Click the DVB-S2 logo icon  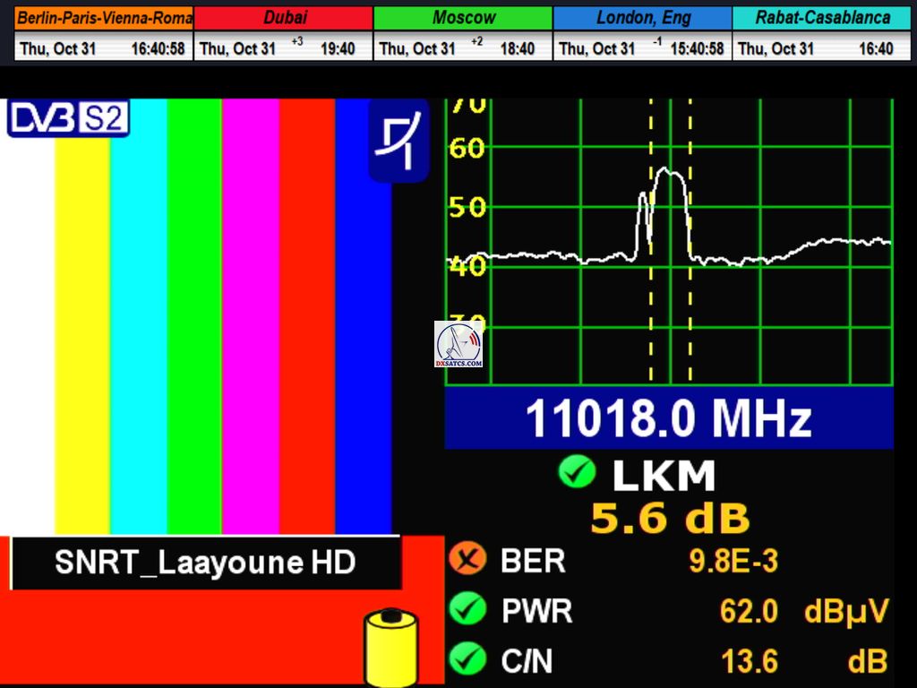point(69,119)
